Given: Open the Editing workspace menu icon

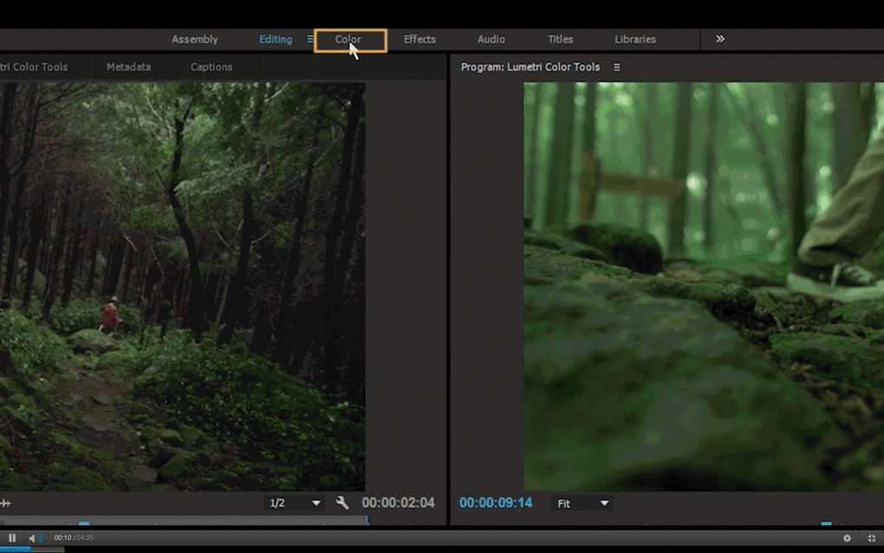Looking at the screenshot, I should [309, 39].
